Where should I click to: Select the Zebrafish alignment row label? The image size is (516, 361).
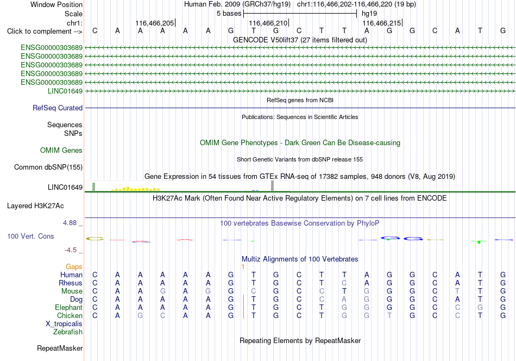(x=68, y=332)
